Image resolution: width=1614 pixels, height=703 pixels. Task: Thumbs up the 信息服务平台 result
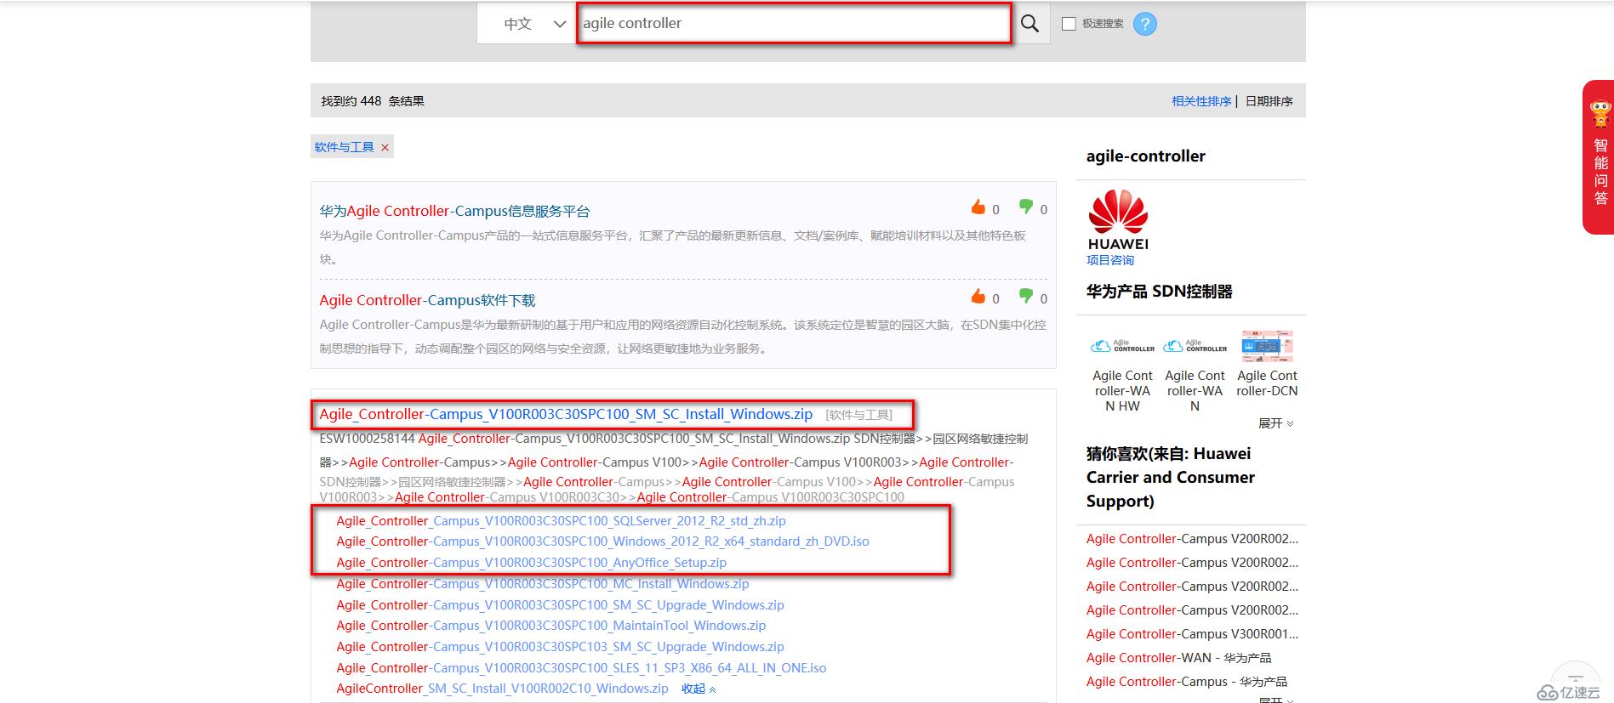pyautogui.click(x=978, y=207)
